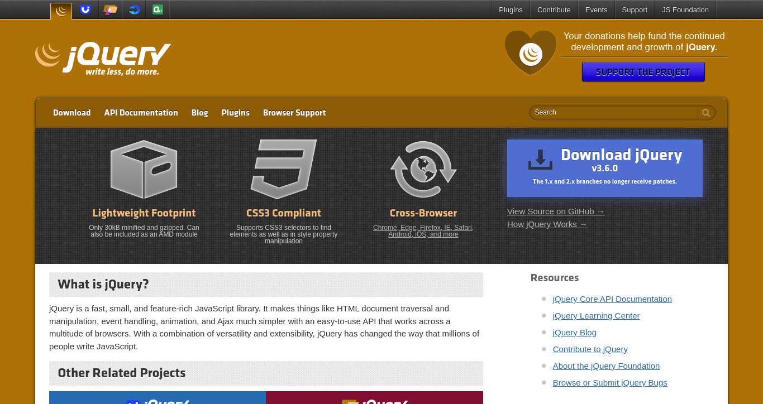763x404 pixels.
Task: Go to Blog in main navigation
Action: pos(199,113)
